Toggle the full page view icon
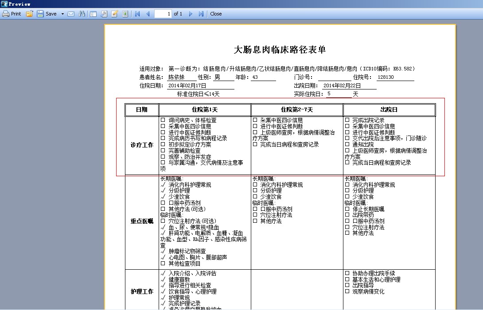The height and width of the screenshot is (310, 483). click(x=125, y=14)
